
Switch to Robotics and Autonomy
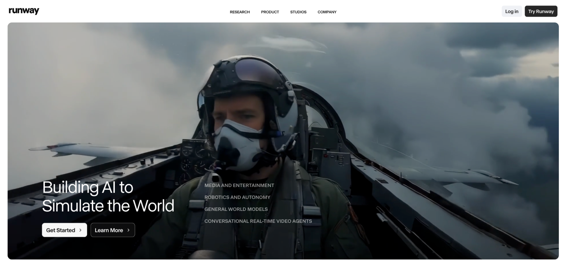(x=237, y=197)
